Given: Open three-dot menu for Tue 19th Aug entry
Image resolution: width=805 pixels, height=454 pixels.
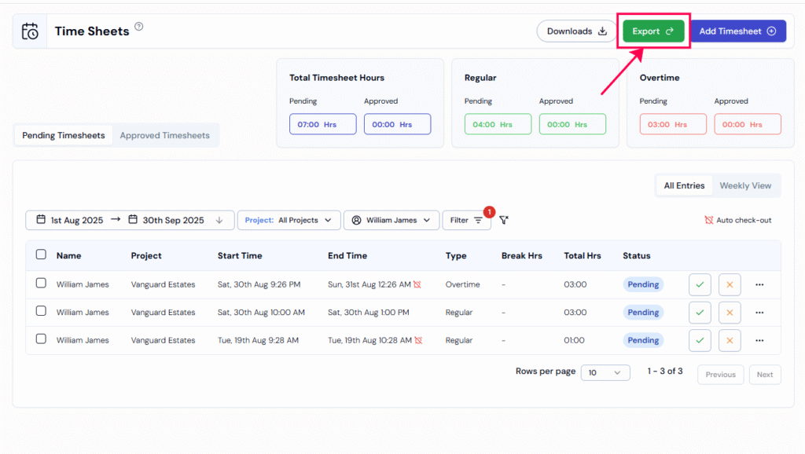Looking at the screenshot, I should coord(759,341).
